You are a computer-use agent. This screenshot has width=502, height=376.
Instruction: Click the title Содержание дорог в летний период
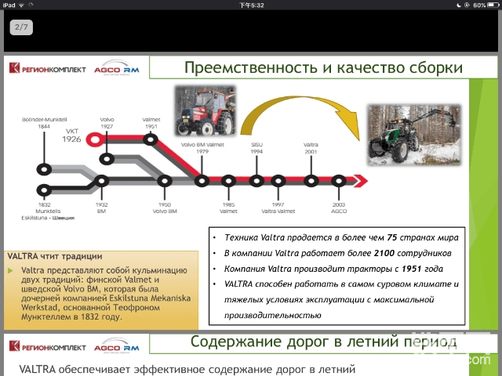pos(324,342)
